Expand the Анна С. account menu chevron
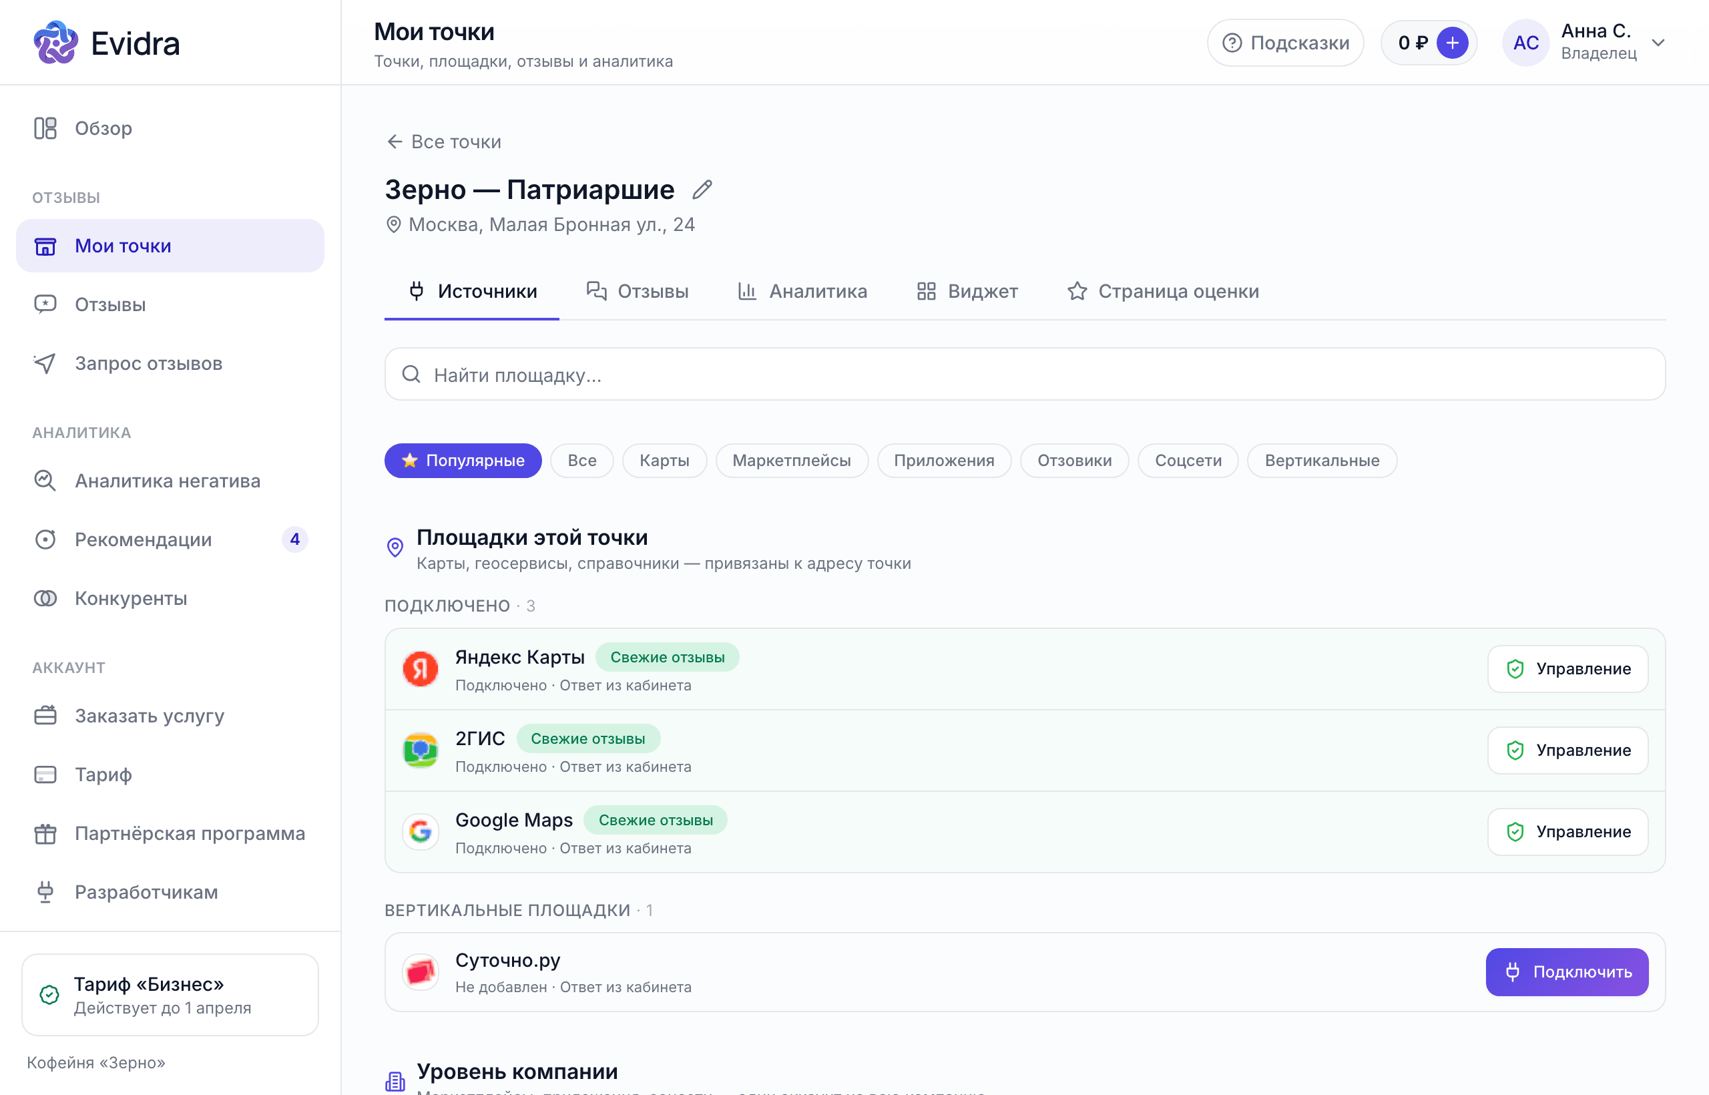The height and width of the screenshot is (1095, 1709). pyautogui.click(x=1658, y=43)
